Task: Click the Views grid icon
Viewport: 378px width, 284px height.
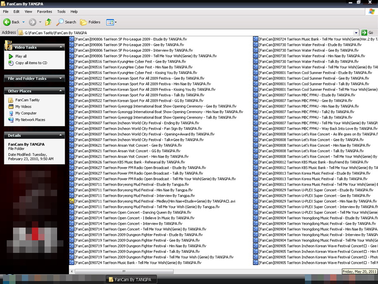Action: (110, 22)
